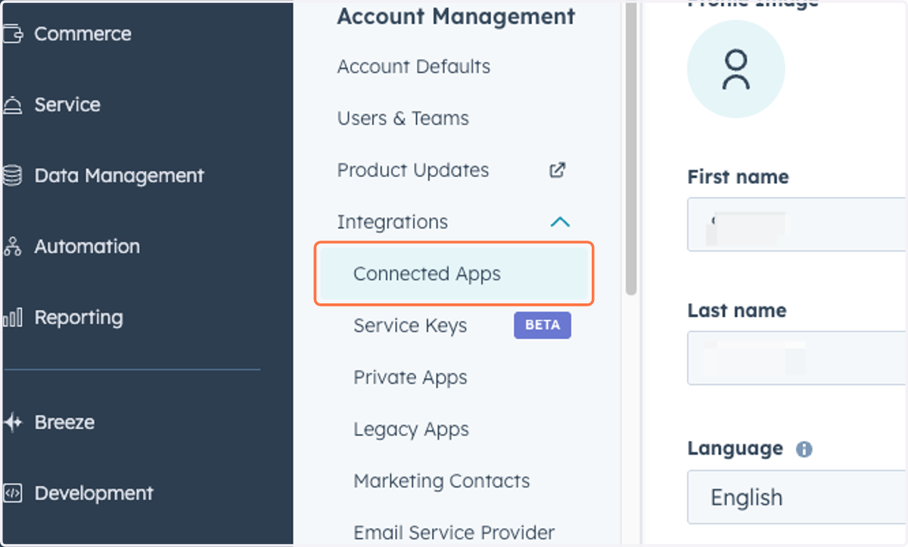Viewport: 908px width, 547px height.
Task: Open Breeze in the sidebar
Action: point(64,422)
